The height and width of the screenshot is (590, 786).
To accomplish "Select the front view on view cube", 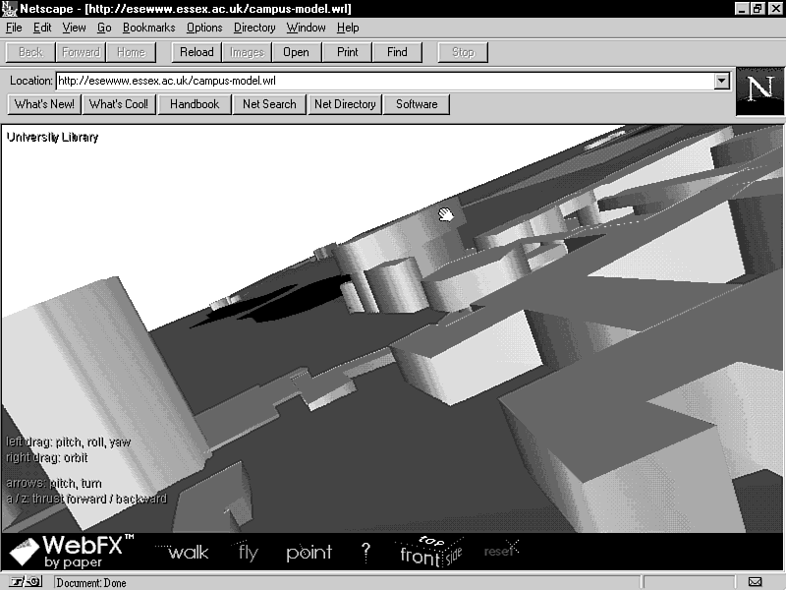I will (x=420, y=556).
